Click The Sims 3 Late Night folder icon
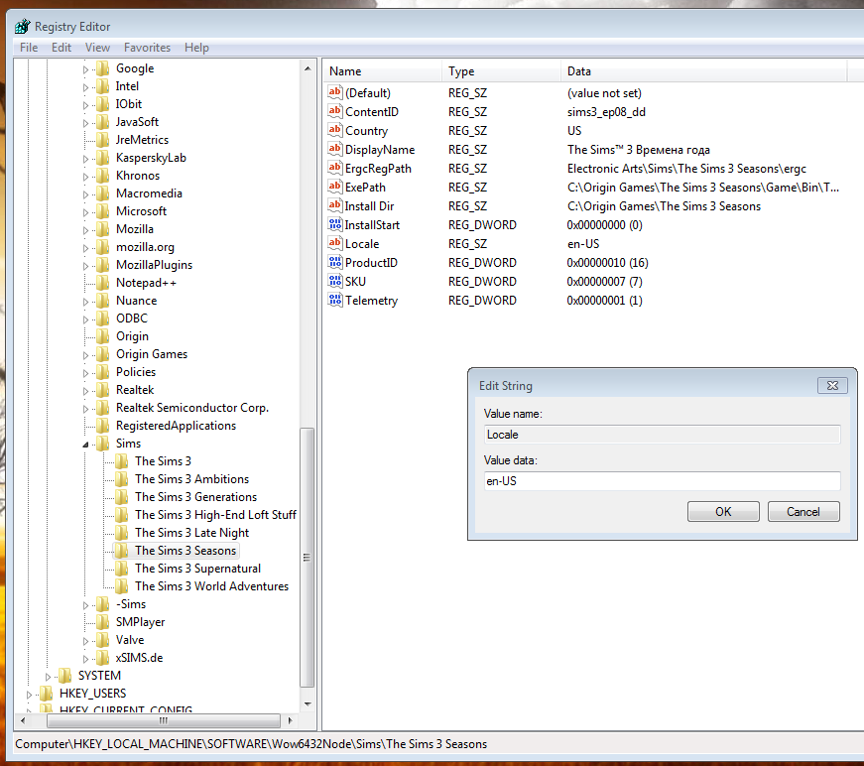Screen dimensions: 864x766 [122, 533]
